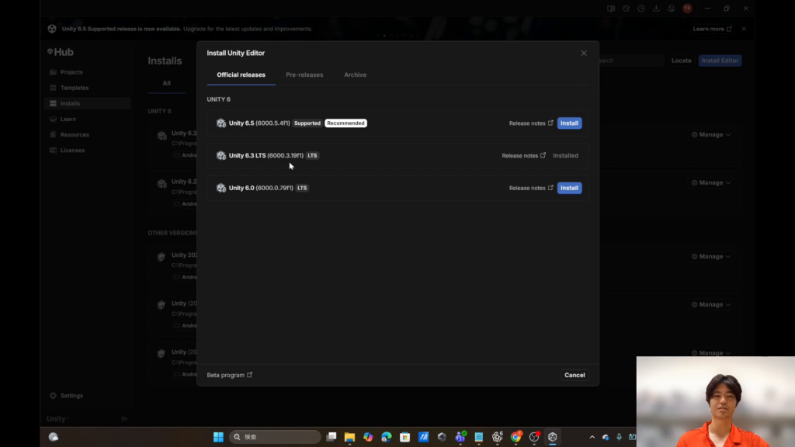The image size is (795, 447).
Task: Toggle the dark mode moon icon
Action: (x=627, y=9)
